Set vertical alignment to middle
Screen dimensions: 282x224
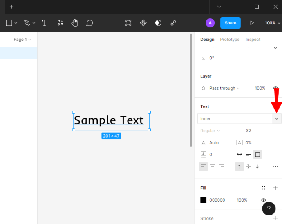[248, 166]
